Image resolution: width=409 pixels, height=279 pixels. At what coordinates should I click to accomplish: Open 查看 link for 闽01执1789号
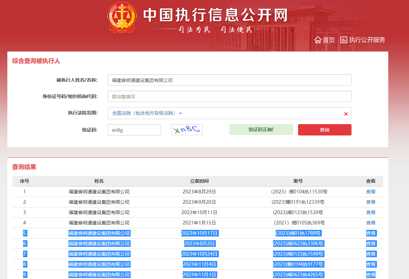[371, 233]
